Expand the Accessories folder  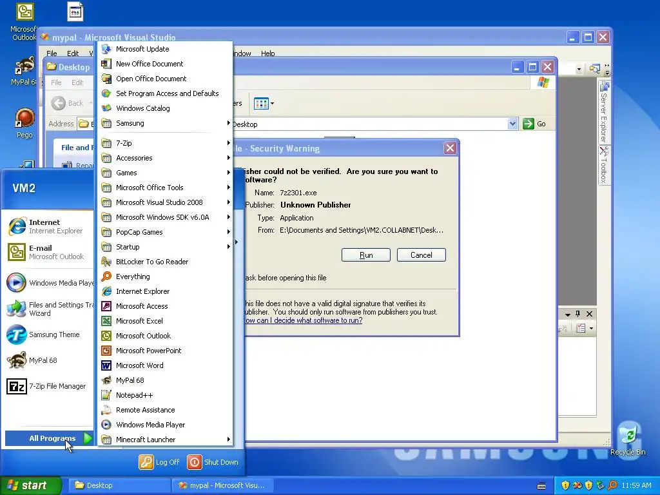pos(165,158)
